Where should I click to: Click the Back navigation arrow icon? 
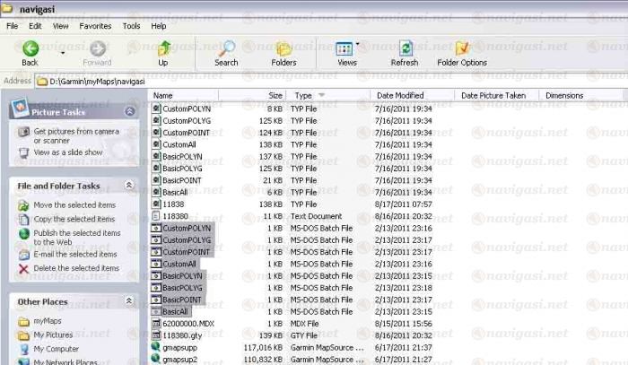(x=30, y=49)
